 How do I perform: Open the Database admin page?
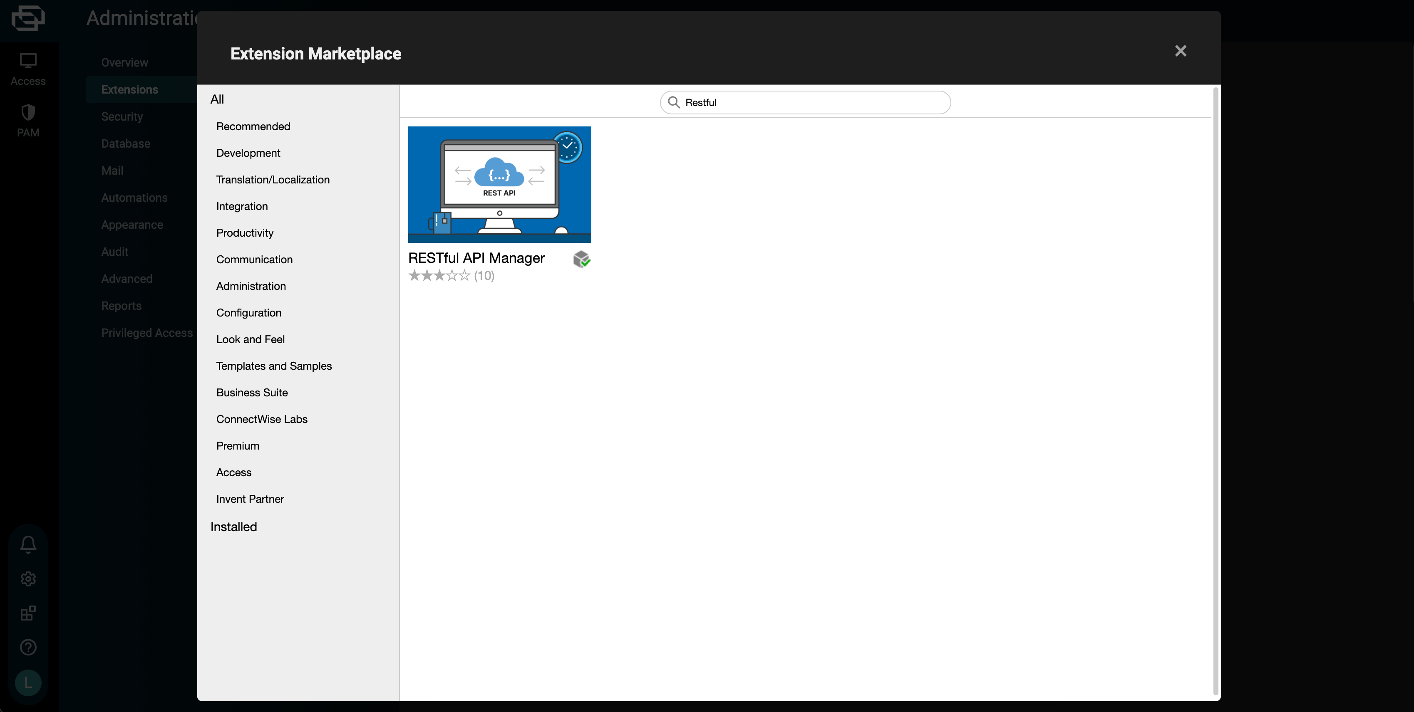point(126,144)
